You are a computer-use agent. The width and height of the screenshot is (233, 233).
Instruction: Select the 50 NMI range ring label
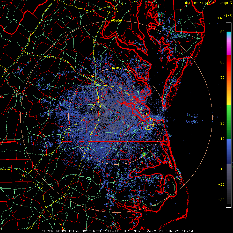click(116, 69)
